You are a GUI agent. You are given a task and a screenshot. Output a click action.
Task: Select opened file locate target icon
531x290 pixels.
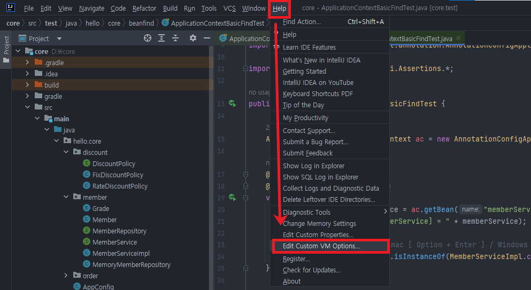point(147,38)
